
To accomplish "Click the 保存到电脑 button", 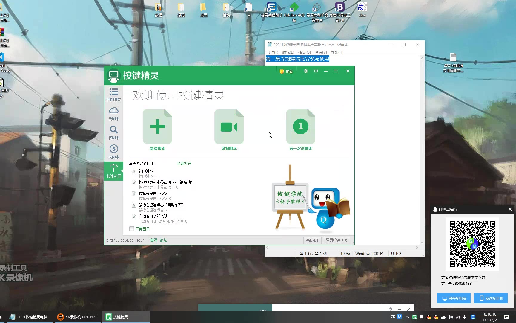I will (x=454, y=298).
